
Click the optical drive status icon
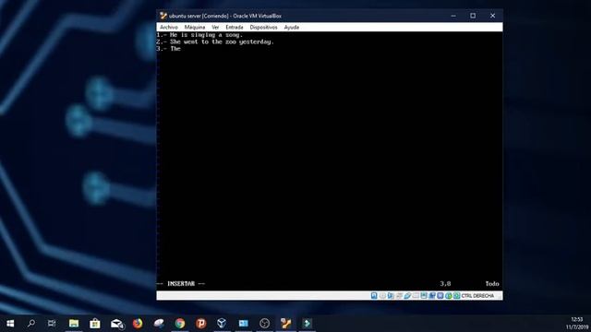(x=382, y=296)
